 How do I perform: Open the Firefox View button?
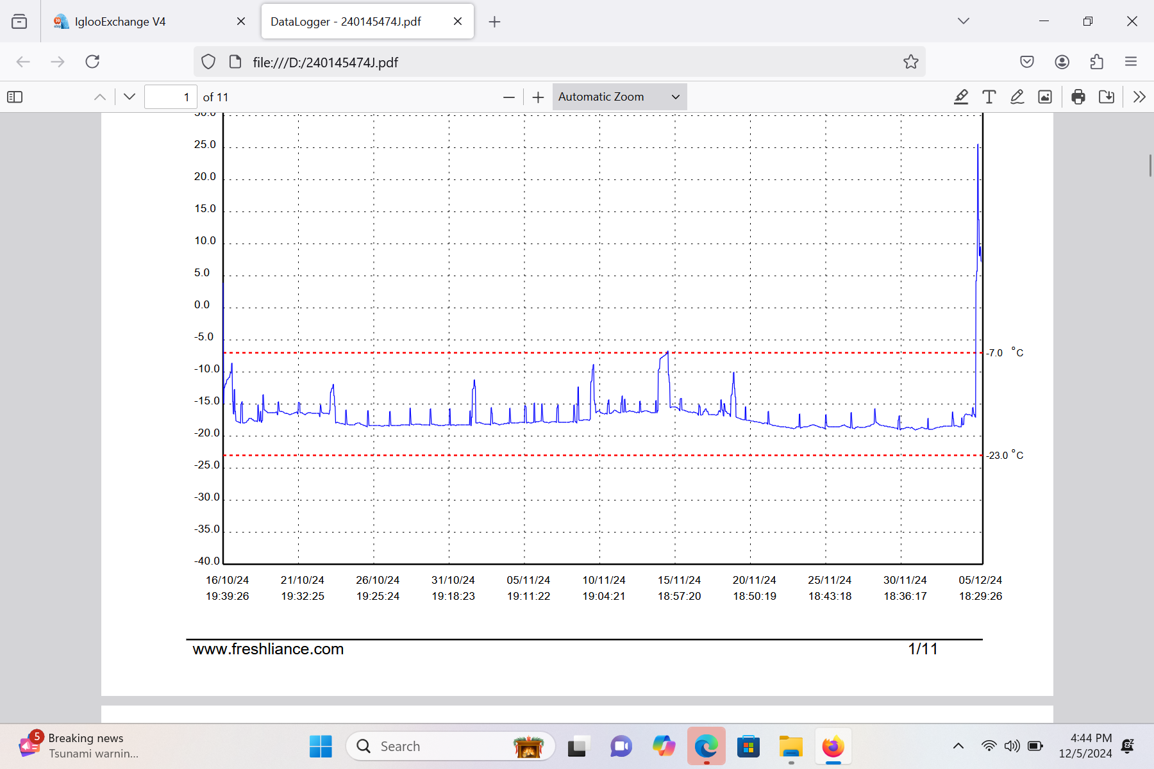(x=19, y=22)
